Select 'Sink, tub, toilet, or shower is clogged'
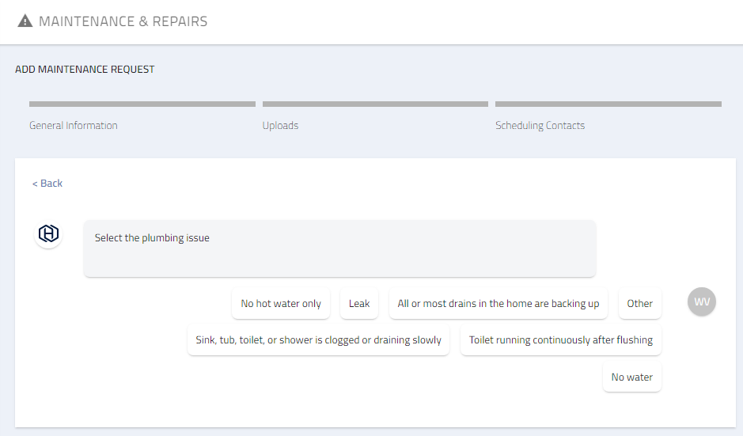The height and width of the screenshot is (436, 743). click(x=318, y=340)
